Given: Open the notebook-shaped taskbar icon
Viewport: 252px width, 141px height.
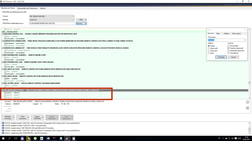Looking at the screenshot, I should [61, 138].
